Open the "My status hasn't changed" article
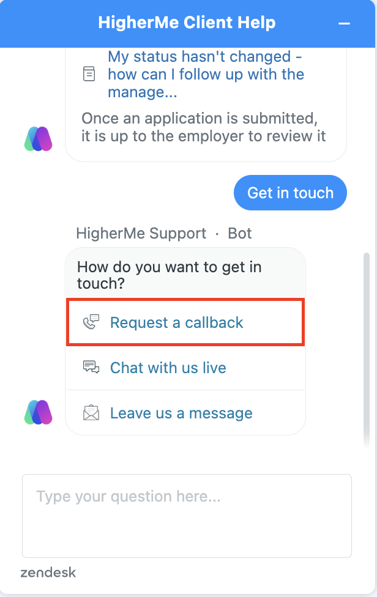The height and width of the screenshot is (597, 377). 206,75
